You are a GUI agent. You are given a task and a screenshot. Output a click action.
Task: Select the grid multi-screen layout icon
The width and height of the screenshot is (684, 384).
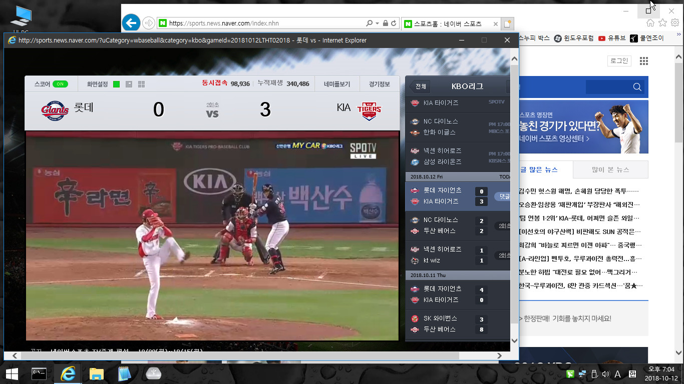coord(141,84)
